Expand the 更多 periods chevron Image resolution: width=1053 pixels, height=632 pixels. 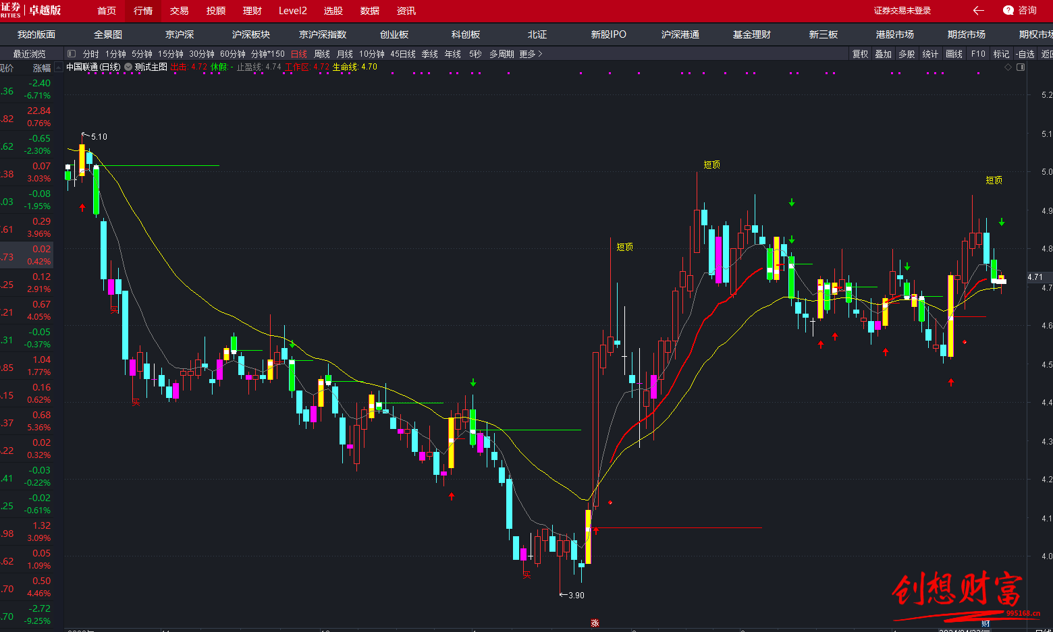(540, 54)
